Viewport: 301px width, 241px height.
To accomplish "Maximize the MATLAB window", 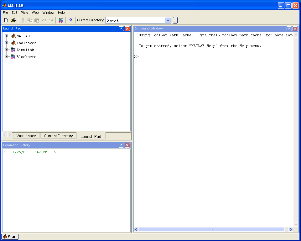I will (288, 6).
